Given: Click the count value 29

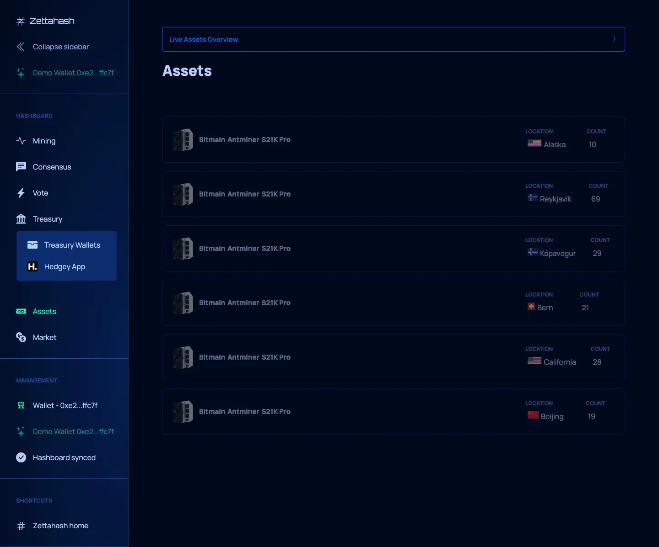Looking at the screenshot, I should click(597, 253).
